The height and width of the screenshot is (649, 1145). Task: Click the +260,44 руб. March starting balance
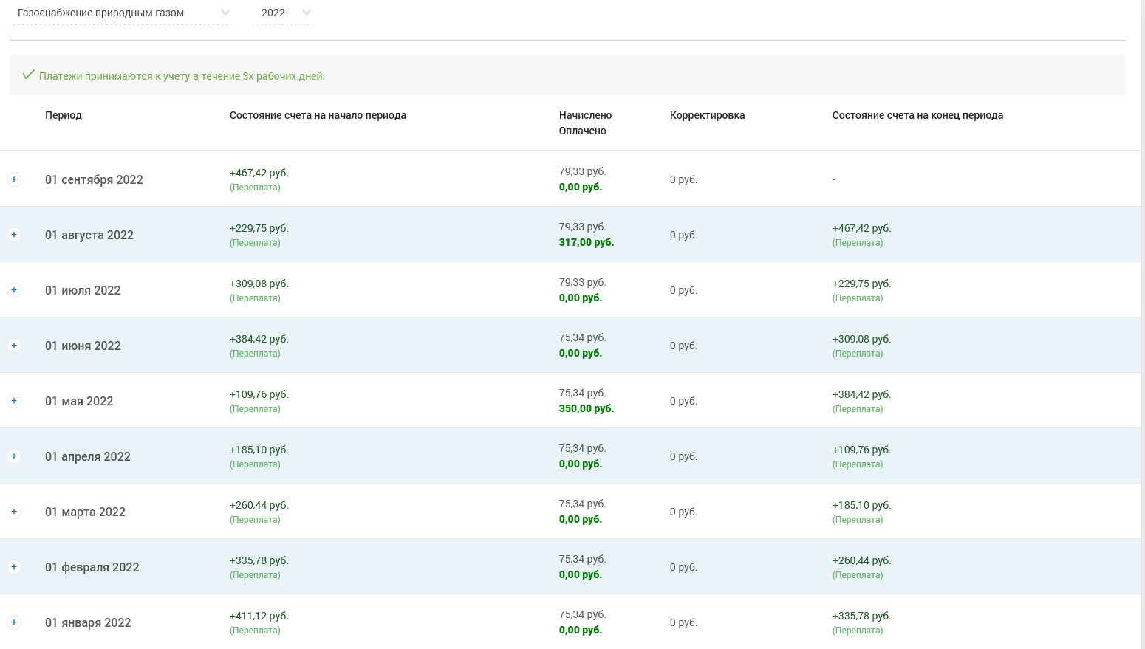point(259,505)
